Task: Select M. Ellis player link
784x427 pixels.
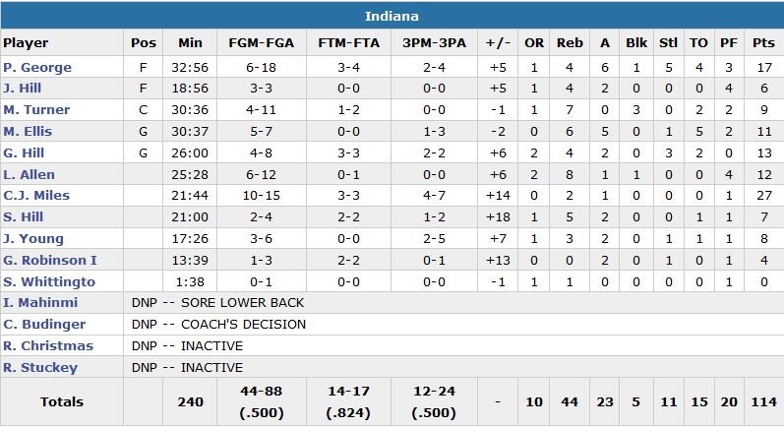Action: tap(28, 132)
